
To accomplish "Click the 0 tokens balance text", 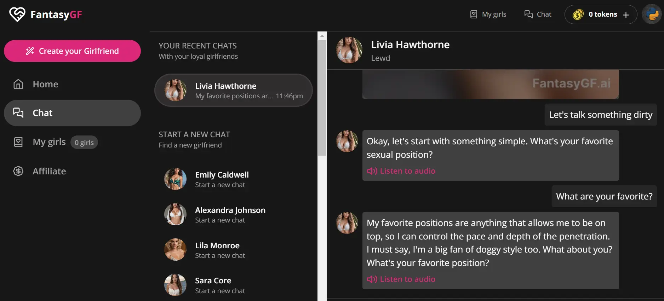I will 603,14.
